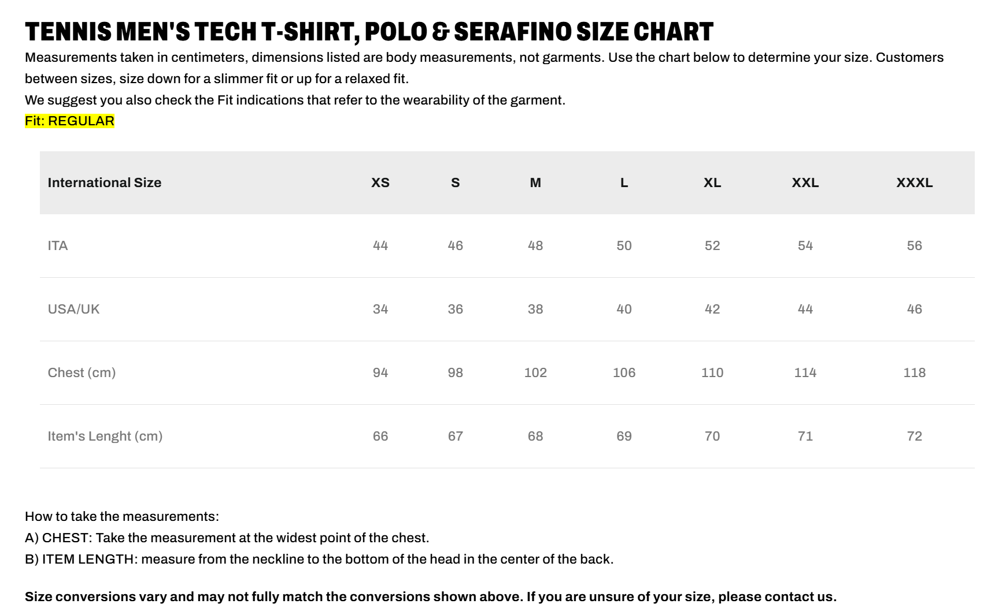Click the ITEM LENGTH measurement instruction

(x=319, y=560)
